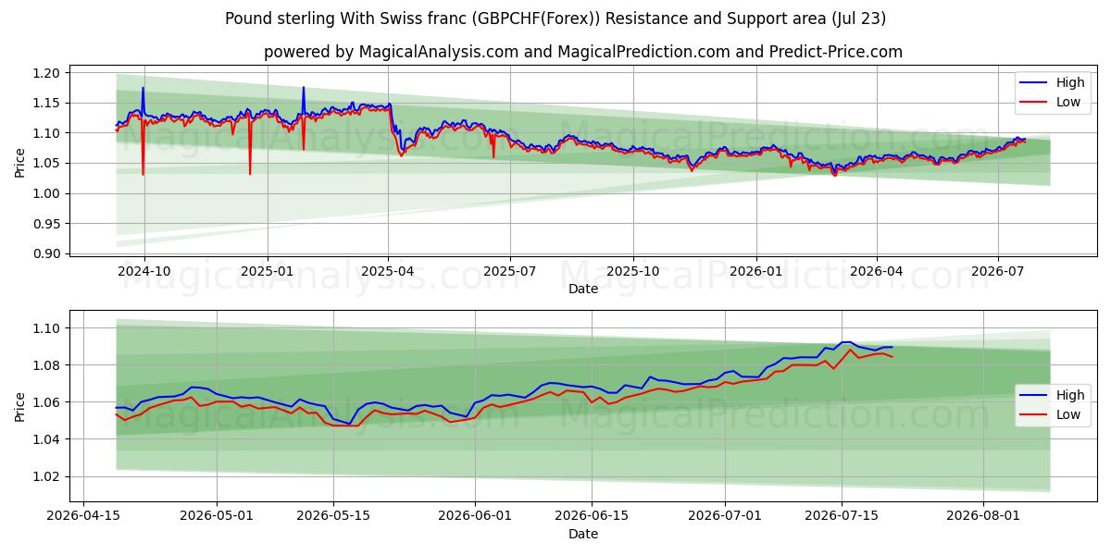Click the '1.10' tick label on bottom chart

point(48,328)
